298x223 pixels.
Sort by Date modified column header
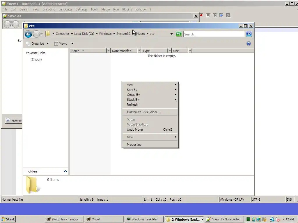tap(124, 51)
